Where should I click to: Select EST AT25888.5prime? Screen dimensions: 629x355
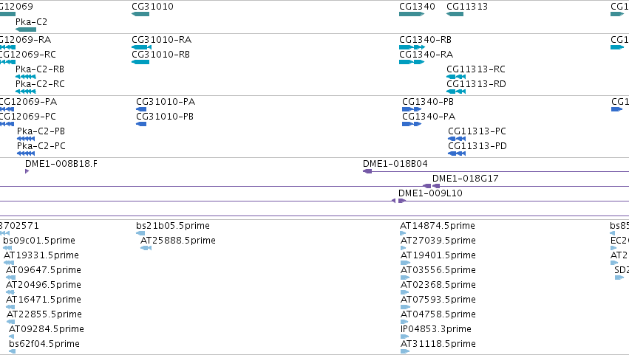pyautogui.click(x=178, y=241)
